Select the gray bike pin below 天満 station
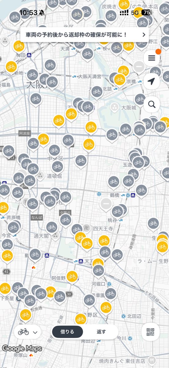This screenshot has height=368, width=169. (87, 54)
